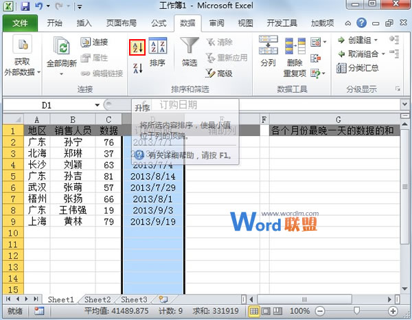Click the Undo arrow icon
The height and width of the screenshot is (320, 412).
(39, 5)
